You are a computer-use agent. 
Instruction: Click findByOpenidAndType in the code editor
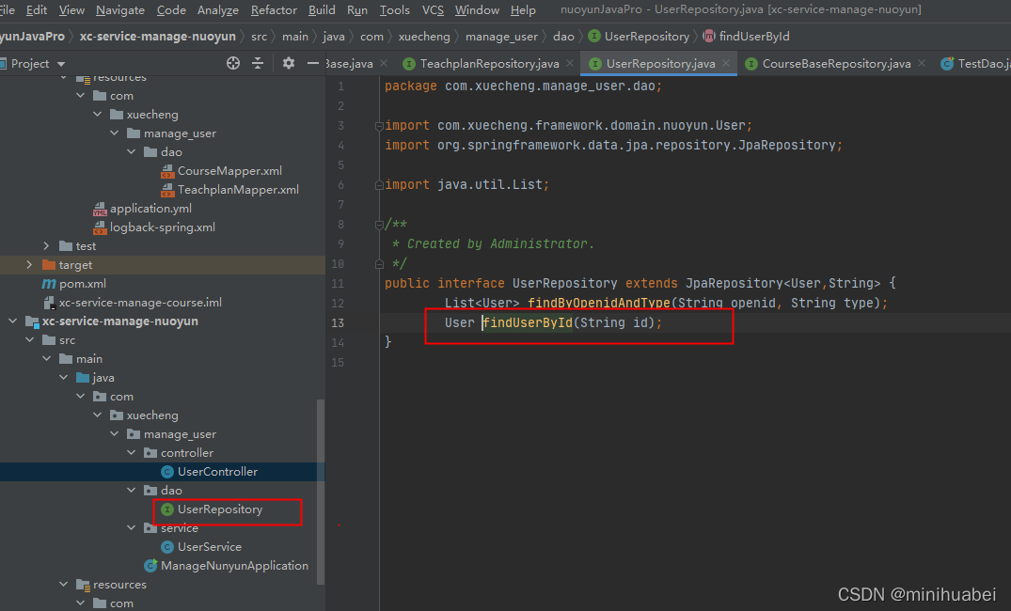tap(599, 303)
